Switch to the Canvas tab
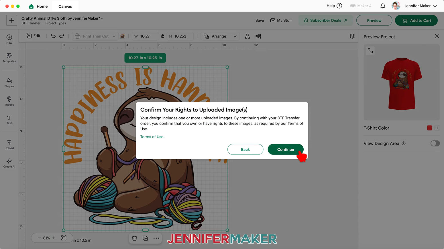Image resolution: width=444 pixels, height=249 pixels. pos(65,6)
